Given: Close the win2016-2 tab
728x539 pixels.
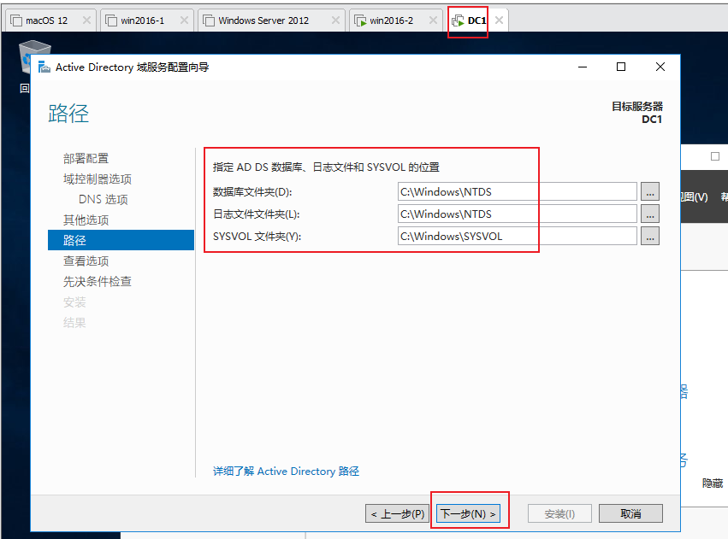Looking at the screenshot, I should (x=433, y=20).
